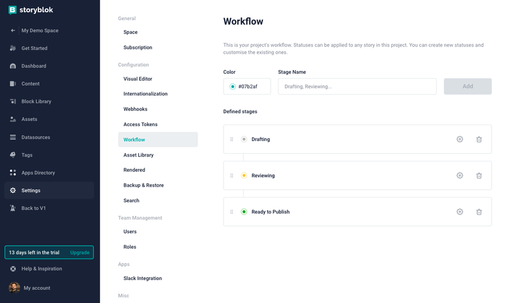Click the Help & Inspiration lifebuoy icon
Viewport: 520px width, 303px height.
tap(13, 268)
